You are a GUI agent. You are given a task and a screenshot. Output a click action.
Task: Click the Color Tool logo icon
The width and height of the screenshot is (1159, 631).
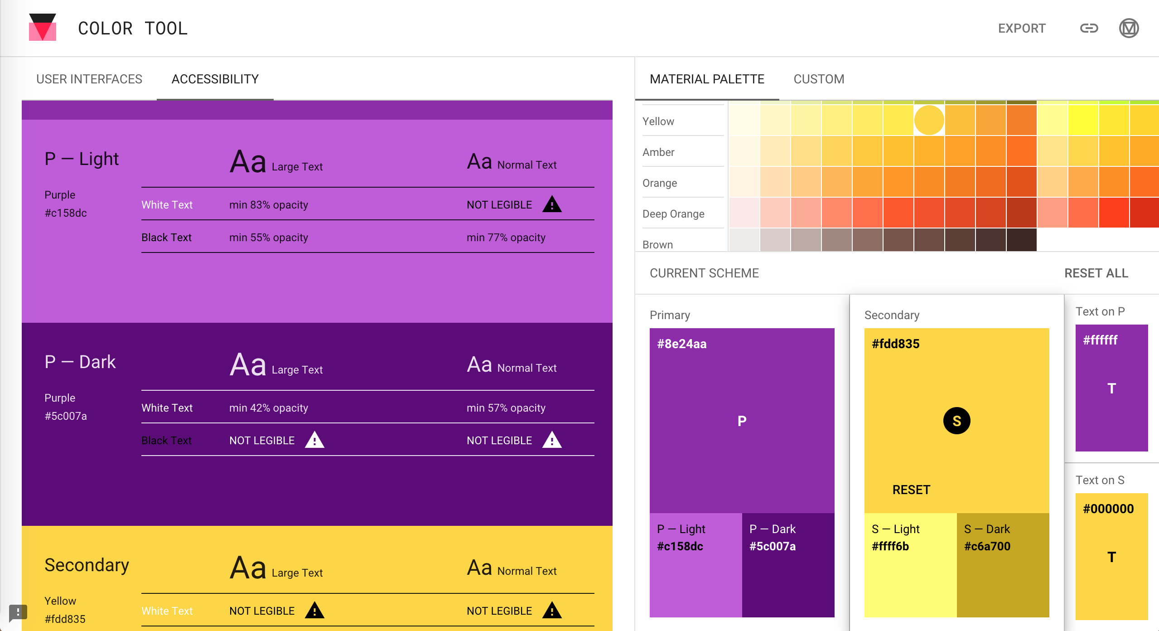click(x=42, y=28)
